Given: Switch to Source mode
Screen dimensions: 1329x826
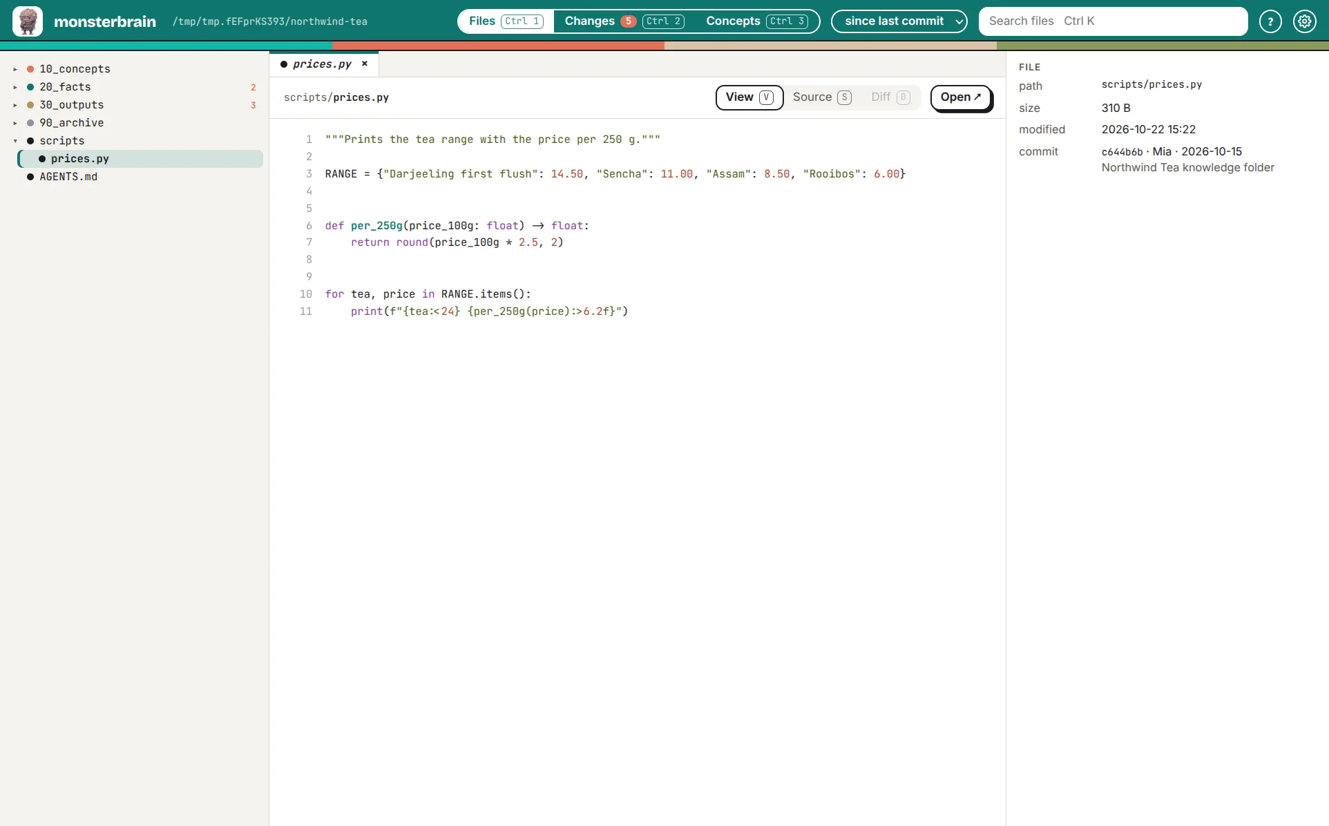Looking at the screenshot, I should coord(822,97).
